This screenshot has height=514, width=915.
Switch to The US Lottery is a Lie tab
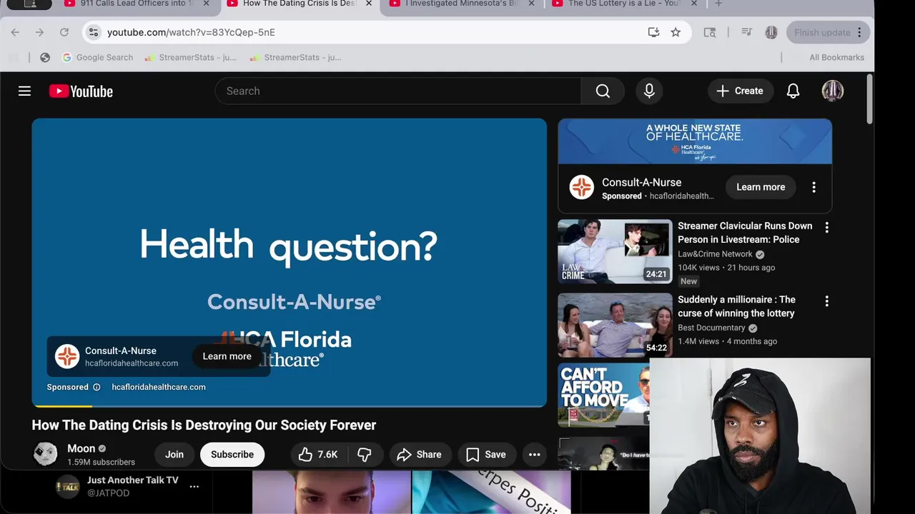pyautogui.click(x=623, y=4)
